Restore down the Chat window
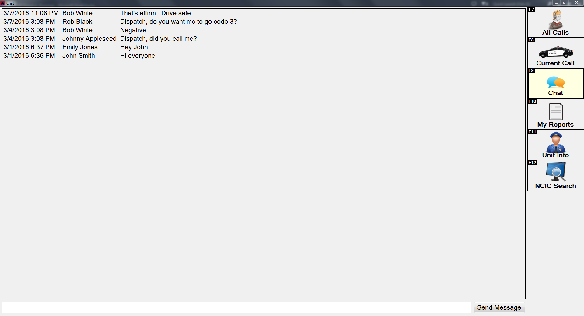Image resolution: width=584 pixels, height=316 pixels. (x=565, y=3)
